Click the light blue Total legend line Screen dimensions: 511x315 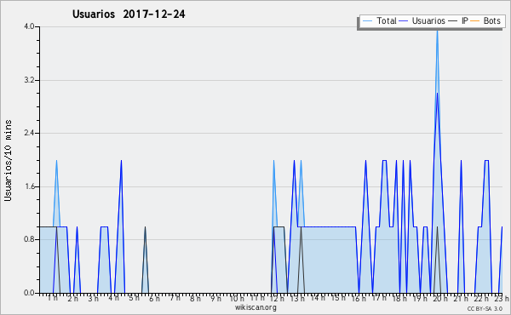(367, 21)
